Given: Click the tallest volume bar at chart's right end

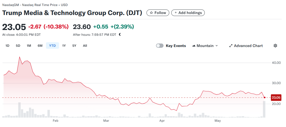Looking at the screenshot, I should (264, 109).
